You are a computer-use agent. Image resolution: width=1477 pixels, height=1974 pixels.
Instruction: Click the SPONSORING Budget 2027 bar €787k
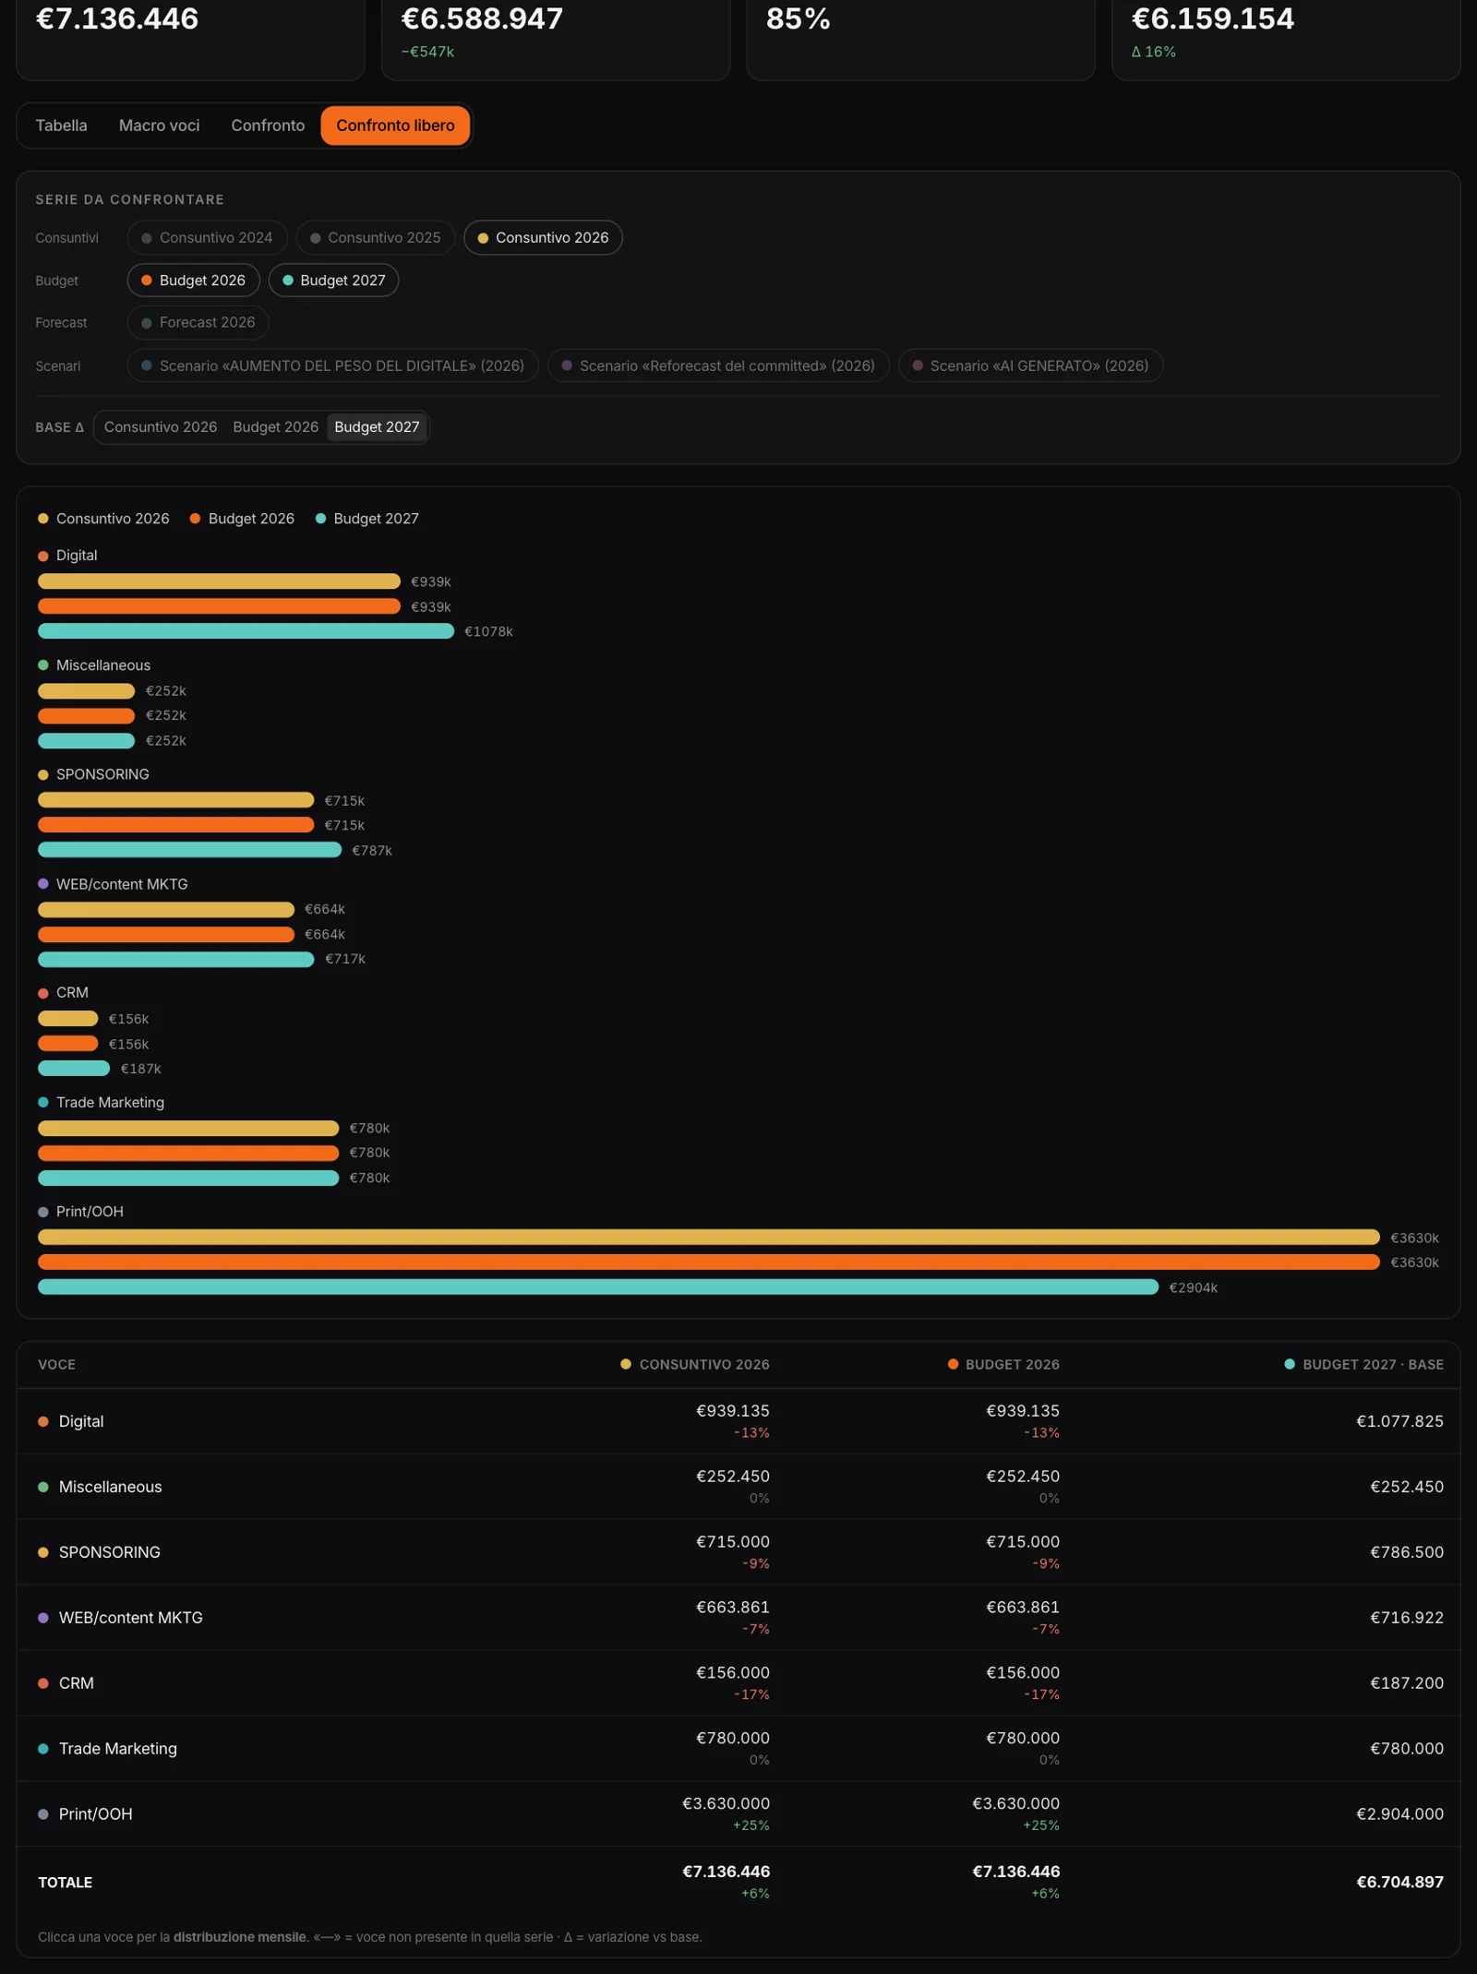point(189,850)
